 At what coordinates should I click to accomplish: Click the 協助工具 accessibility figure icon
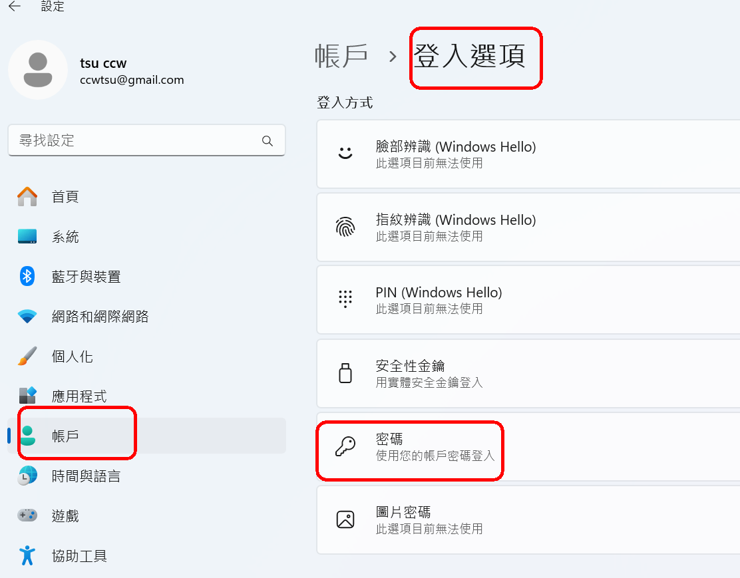tap(27, 555)
